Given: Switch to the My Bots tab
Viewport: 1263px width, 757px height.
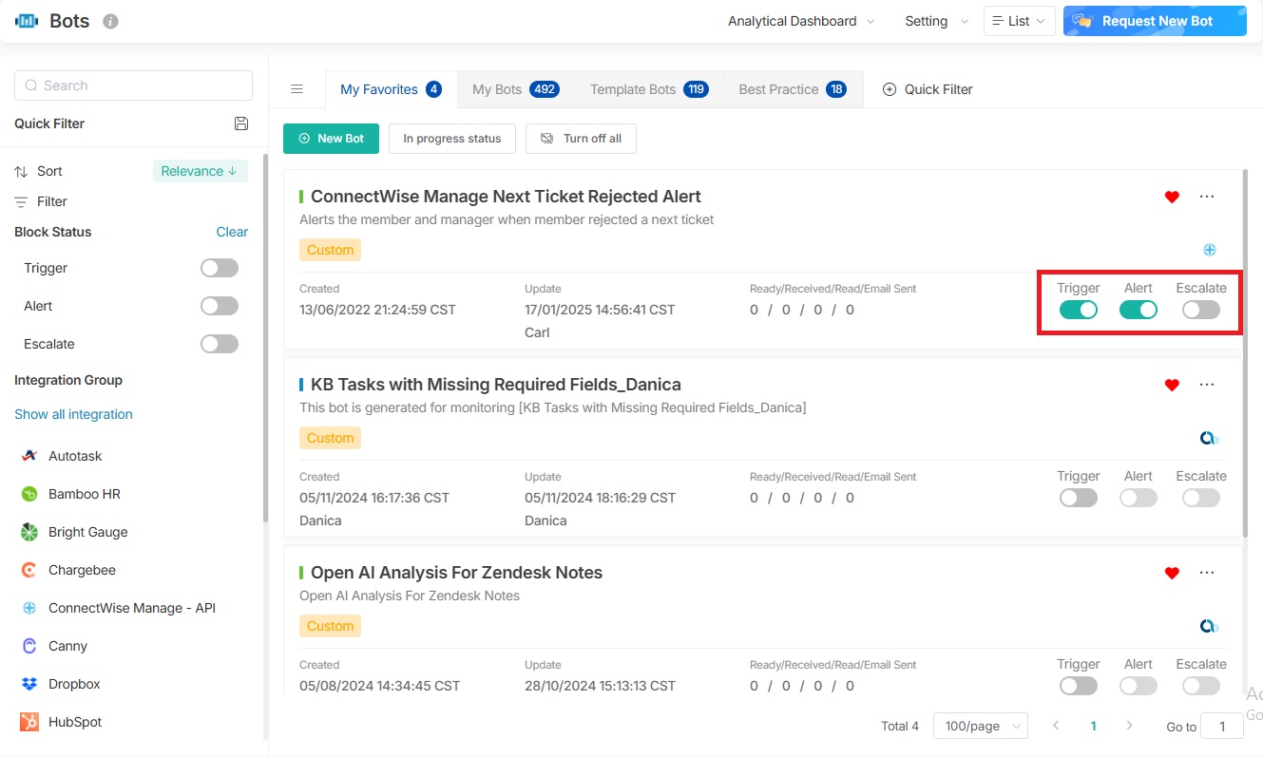Looking at the screenshot, I should 516,89.
